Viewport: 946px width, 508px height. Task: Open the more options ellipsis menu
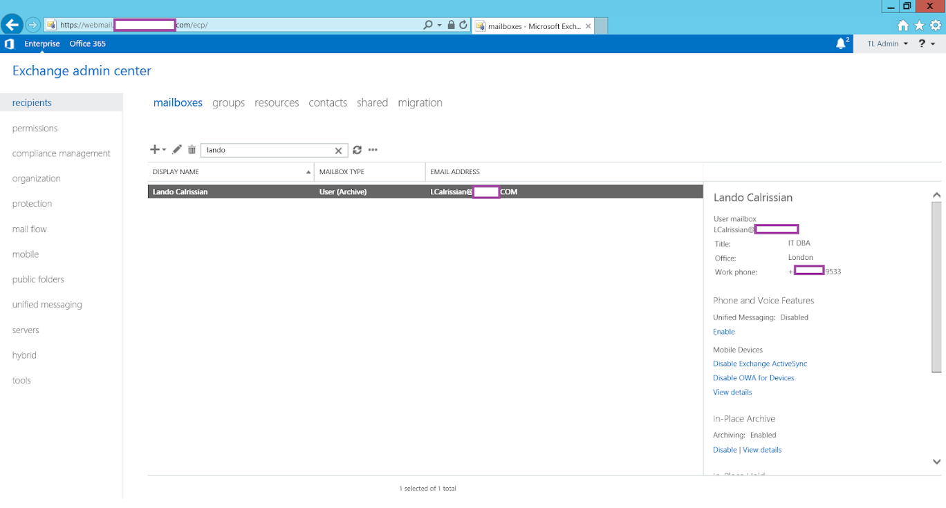coord(373,150)
